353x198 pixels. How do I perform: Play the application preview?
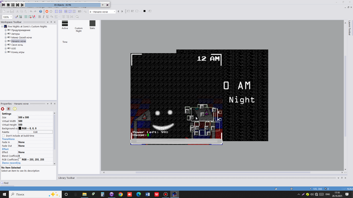(x=22, y=5)
